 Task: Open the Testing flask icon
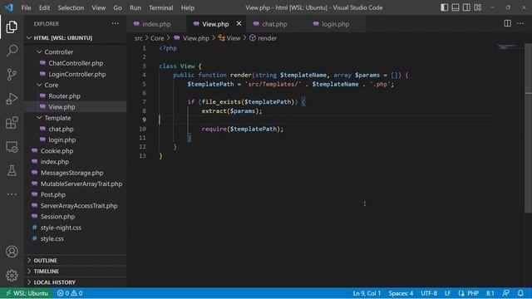(x=12, y=170)
